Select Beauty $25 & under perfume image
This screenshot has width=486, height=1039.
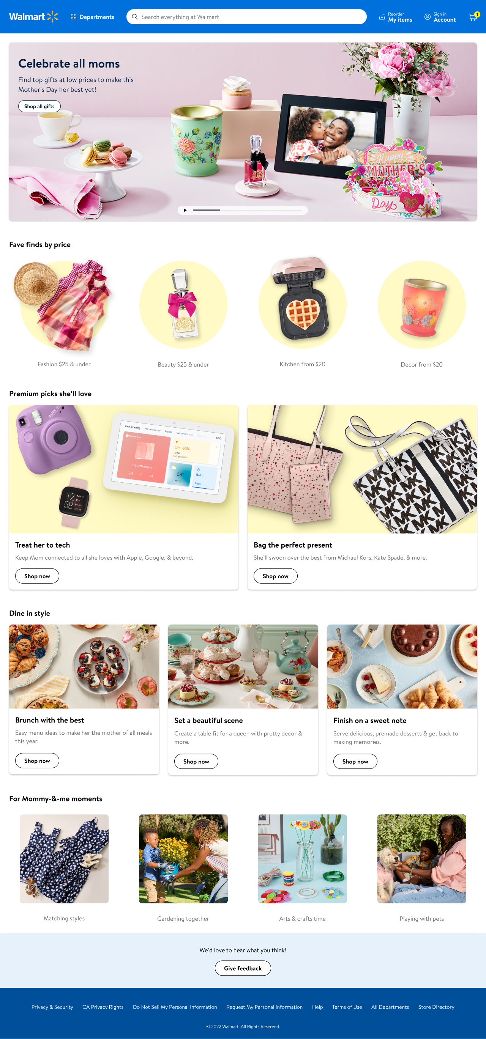(x=183, y=304)
